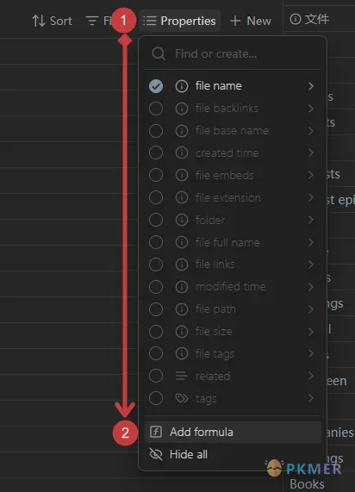Image resolution: width=355 pixels, height=492 pixels.
Task: Click the formula icon next to Add formula
Action: pos(156,432)
